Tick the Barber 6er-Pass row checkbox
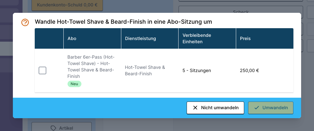314x131 pixels. click(x=42, y=70)
